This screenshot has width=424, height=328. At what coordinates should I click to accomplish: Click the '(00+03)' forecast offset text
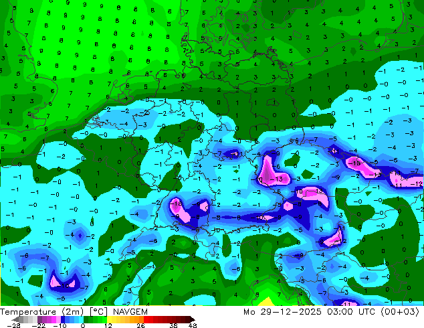click(x=400, y=312)
